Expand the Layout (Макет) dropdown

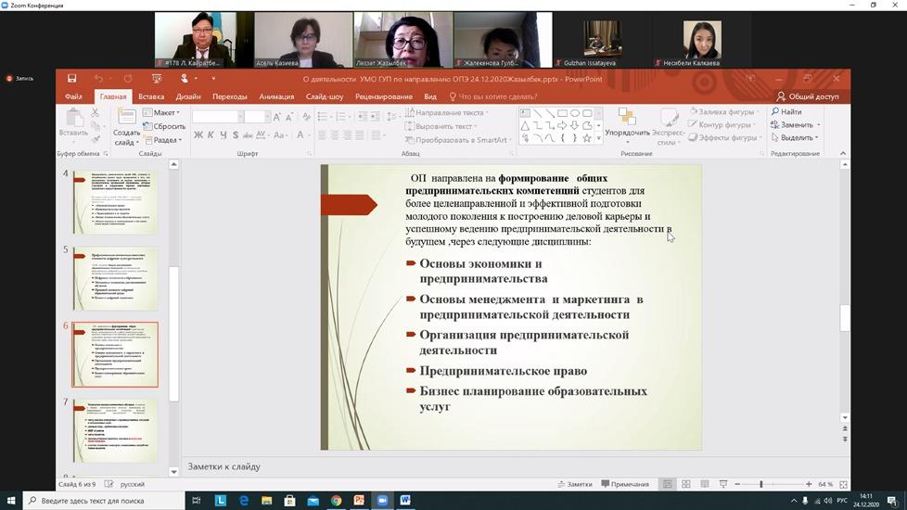[x=161, y=113]
